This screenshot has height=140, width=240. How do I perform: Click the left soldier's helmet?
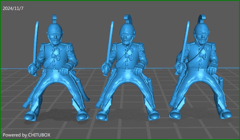[54, 30]
